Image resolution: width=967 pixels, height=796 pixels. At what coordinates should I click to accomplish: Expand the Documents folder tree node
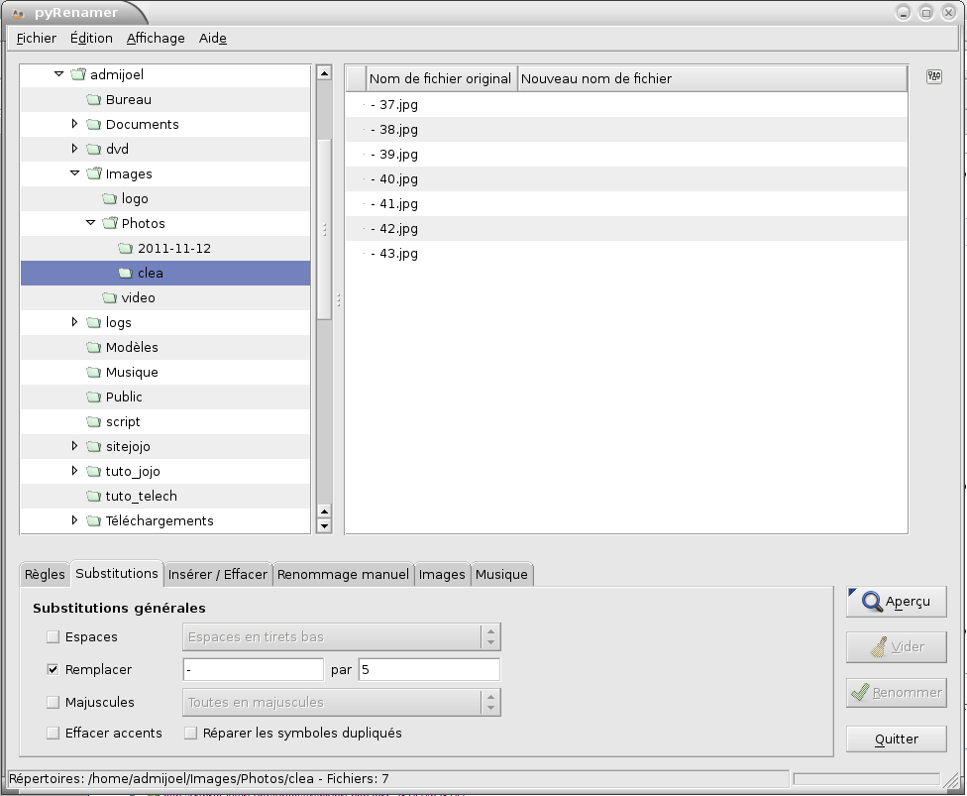pos(74,125)
